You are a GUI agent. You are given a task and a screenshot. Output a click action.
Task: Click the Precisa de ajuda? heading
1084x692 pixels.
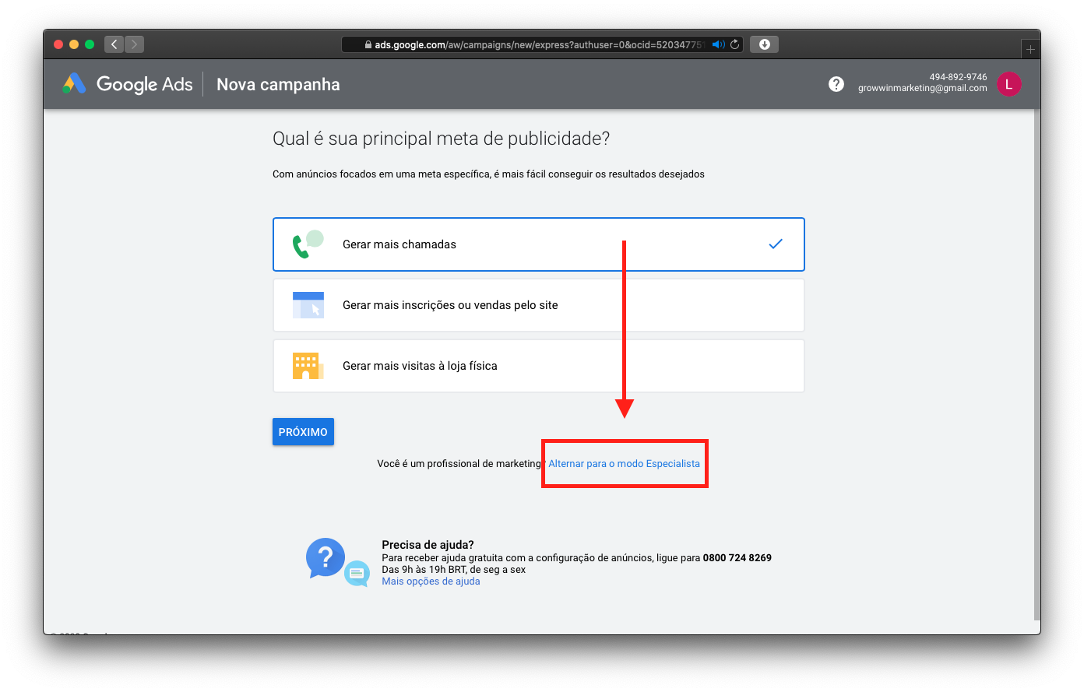[x=428, y=545]
